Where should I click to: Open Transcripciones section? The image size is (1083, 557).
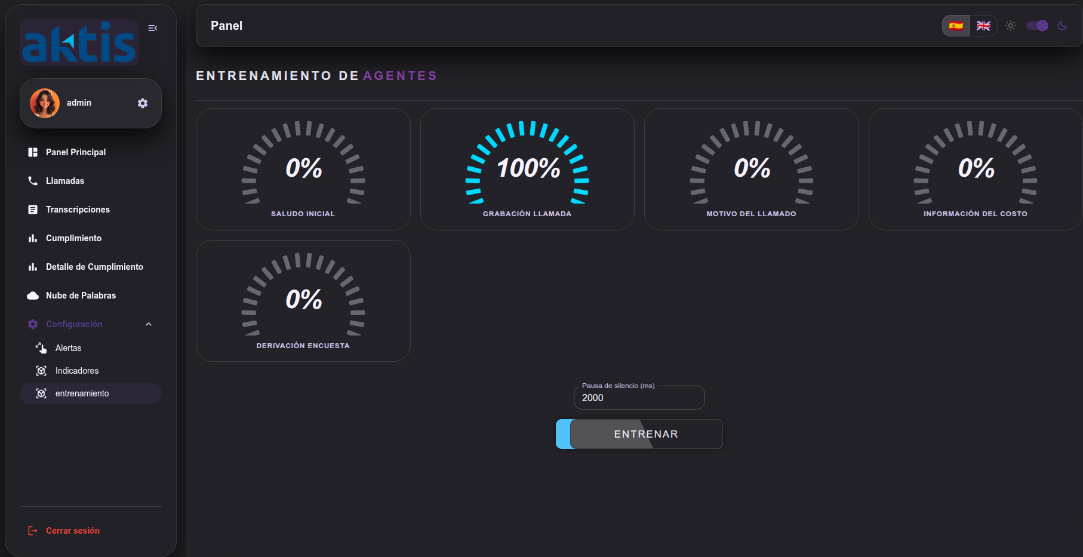pyautogui.click(x=91, y=210)
